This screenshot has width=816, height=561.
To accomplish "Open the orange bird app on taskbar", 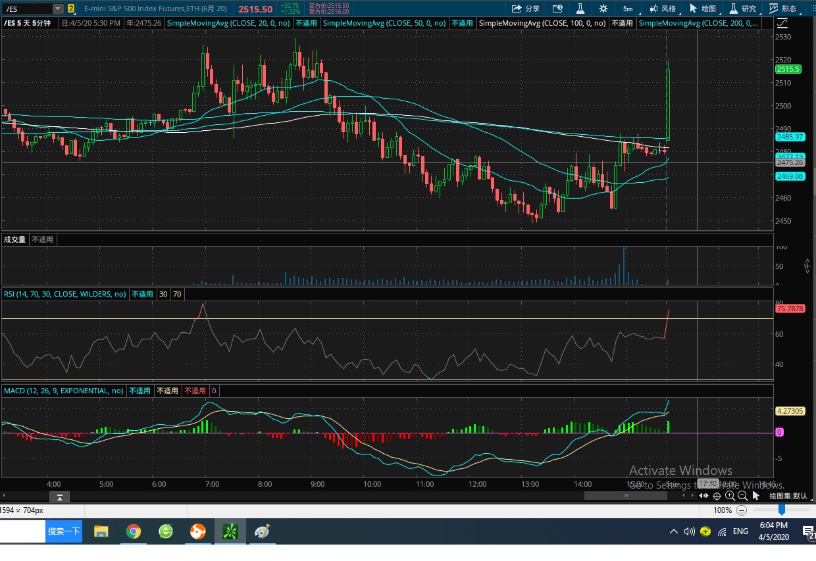I will [197, 531].
